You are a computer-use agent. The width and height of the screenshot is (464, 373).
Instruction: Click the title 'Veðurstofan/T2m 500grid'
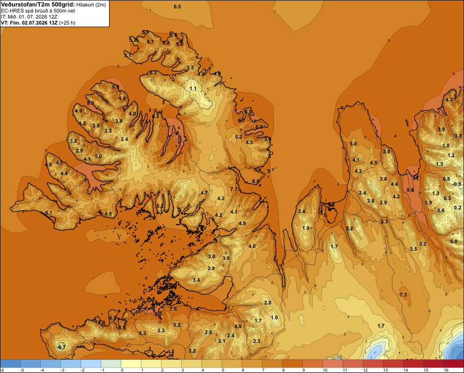pyautogui.click(x=38, y=5)
